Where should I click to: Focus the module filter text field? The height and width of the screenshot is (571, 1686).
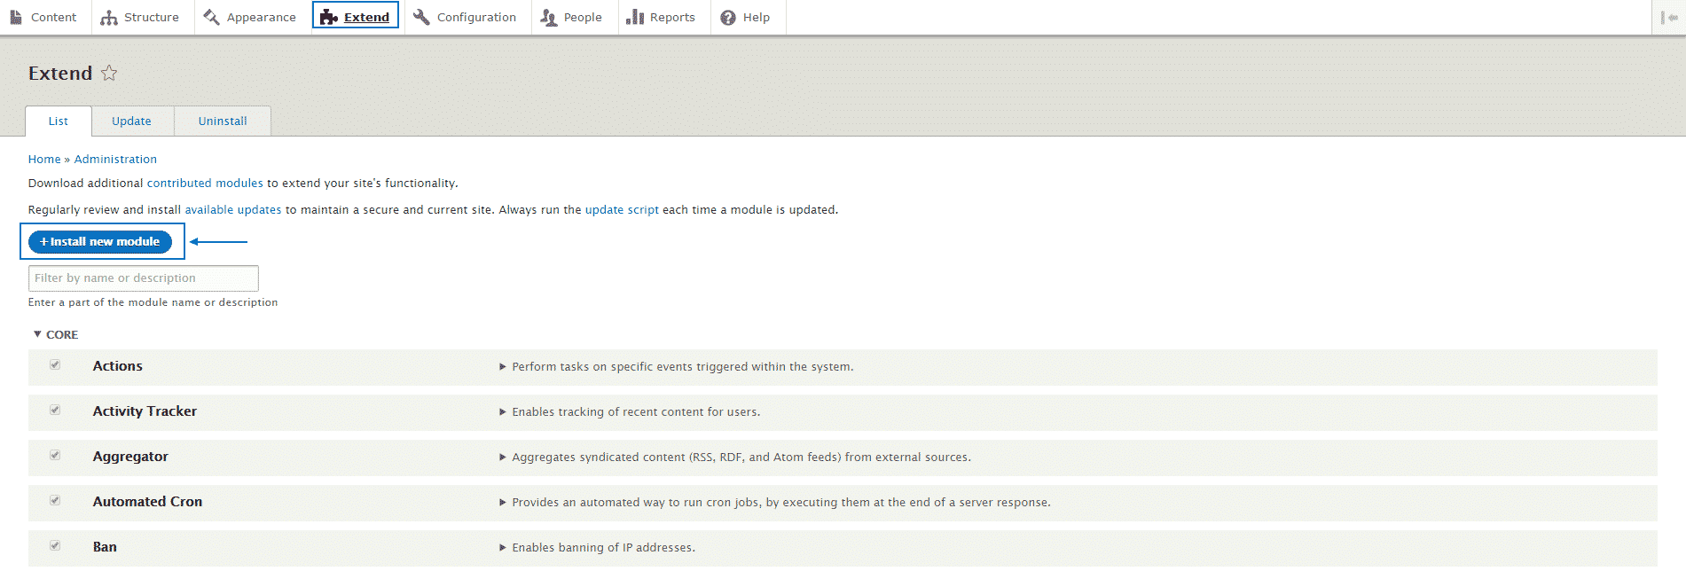144,278
